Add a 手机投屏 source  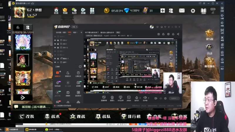tap(120, 99)
